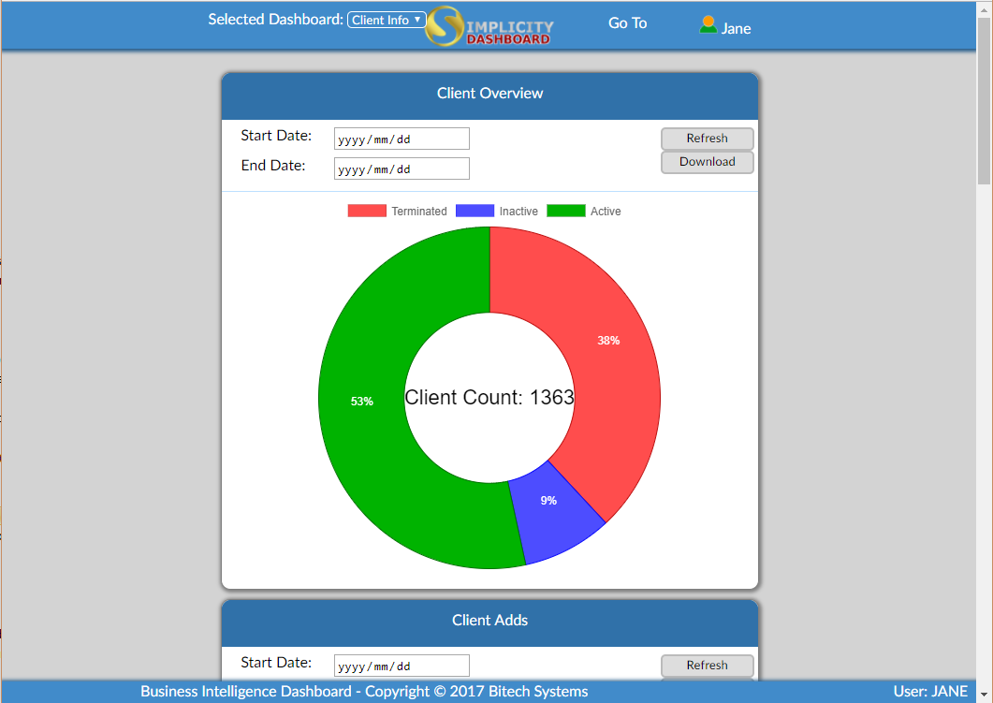
Task: Expand the arrow next to User: JANE
Action: pyautogui.click(x=984, y=693)
